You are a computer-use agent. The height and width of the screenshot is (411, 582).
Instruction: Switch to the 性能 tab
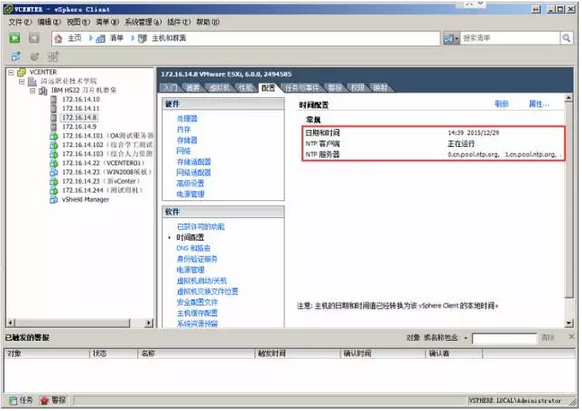(246, 88)
